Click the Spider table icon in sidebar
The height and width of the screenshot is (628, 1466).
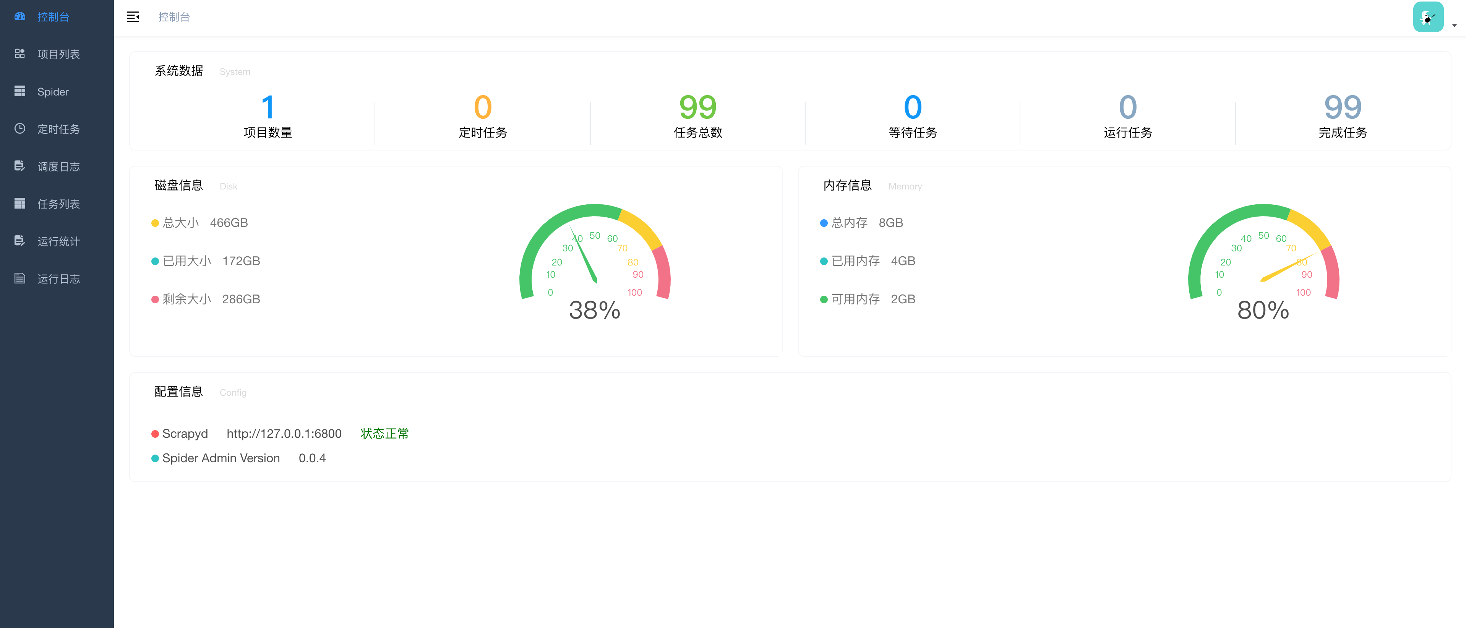tap(20, 91)
